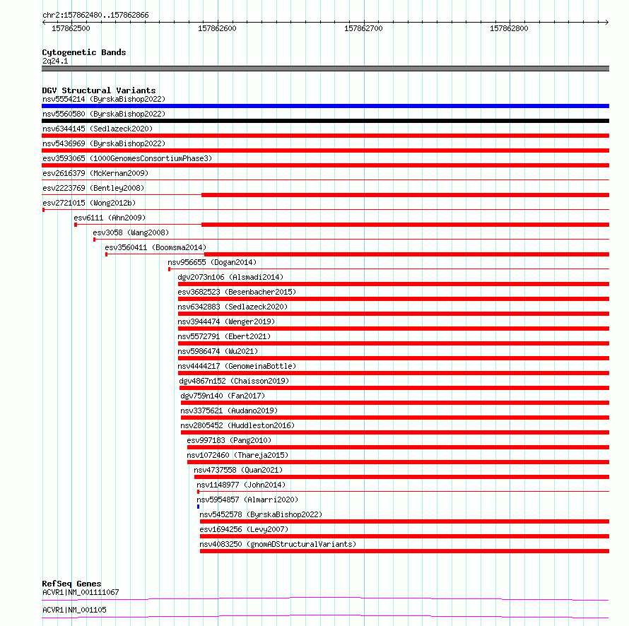
Task: Click the ruler's left arrow end
Action: point(44,23)
